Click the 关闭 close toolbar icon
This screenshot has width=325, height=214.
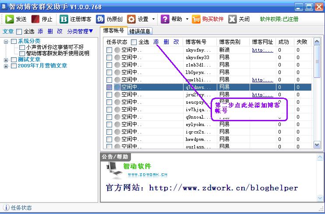coord(233,19)
